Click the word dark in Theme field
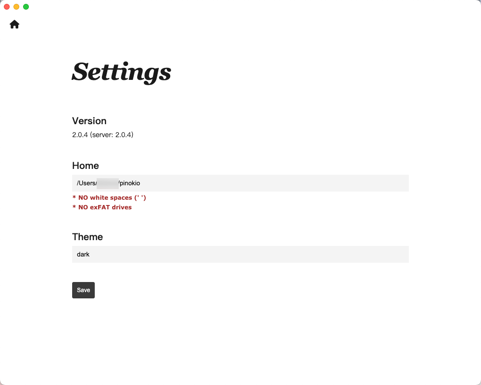Viewport: 481px width, 385px height. (83, 254)
